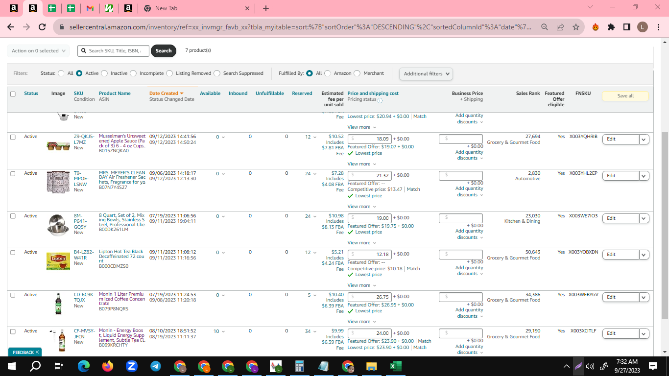
Task: Switch to the New Tab browser tab
Action: [197, 8]
